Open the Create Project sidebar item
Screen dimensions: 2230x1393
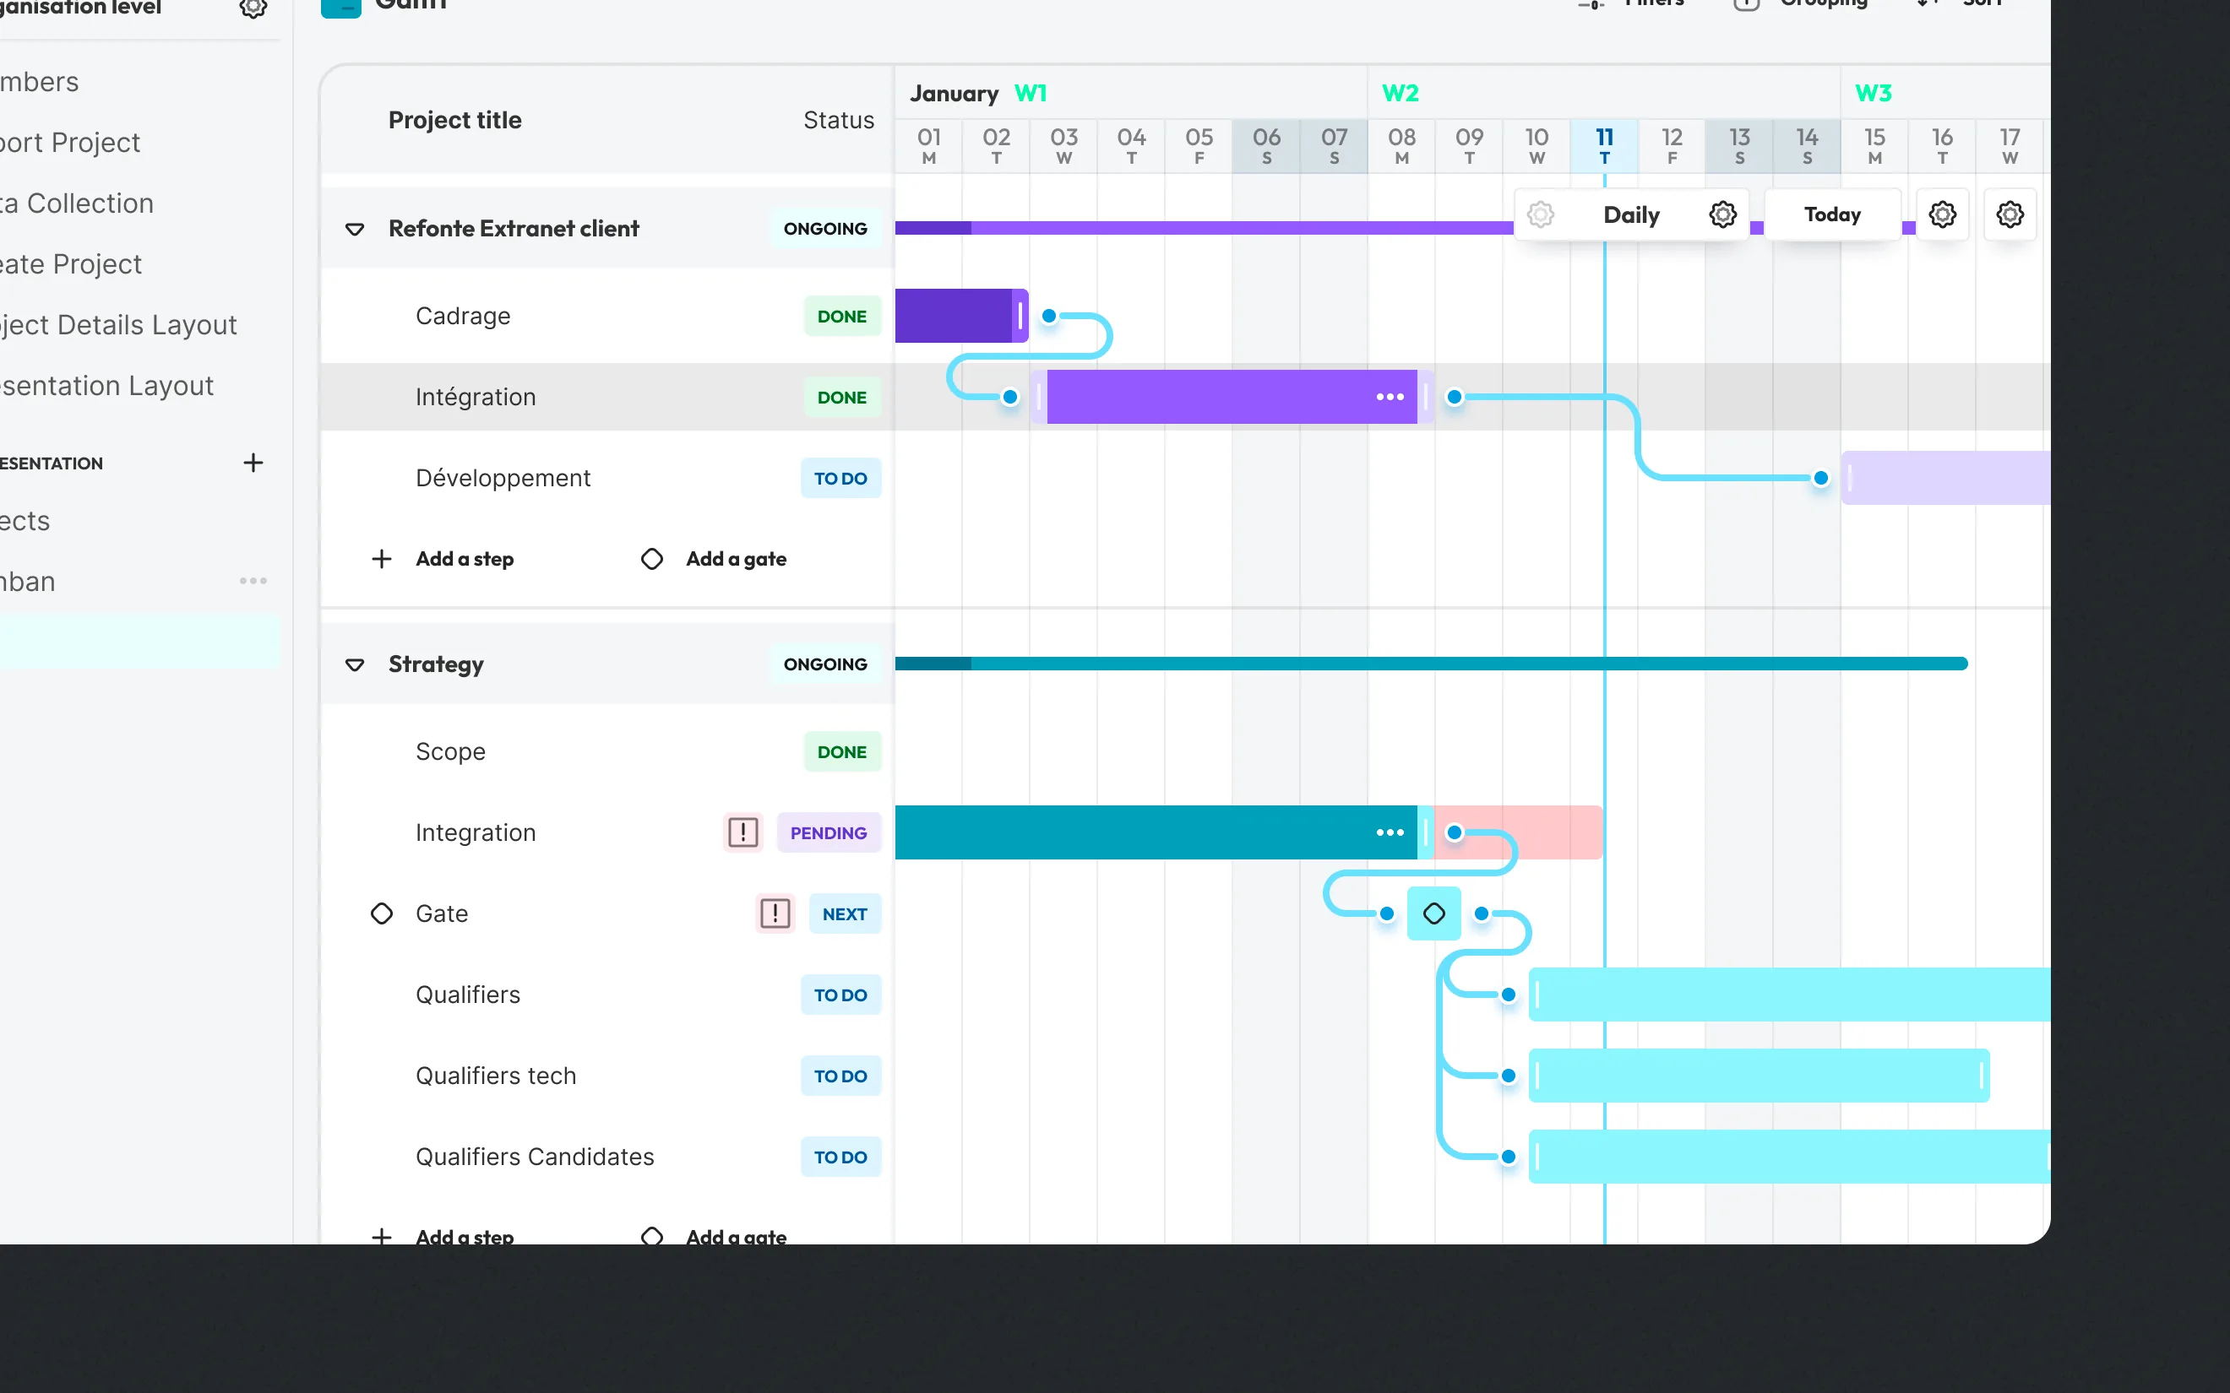(71, 264)
